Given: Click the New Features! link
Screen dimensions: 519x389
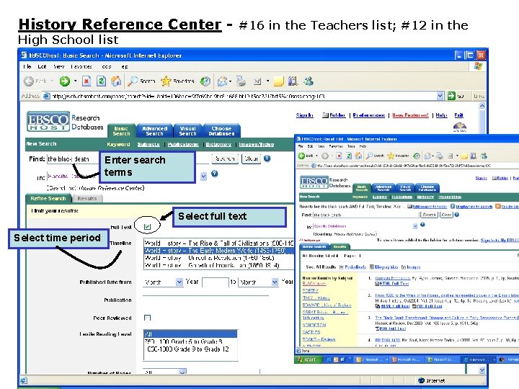Looking at the screenshot, I should click(410, 115).
